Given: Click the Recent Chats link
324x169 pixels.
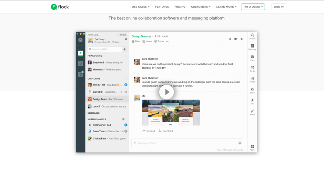Looking at the screenshot, I should click(93, 113).
